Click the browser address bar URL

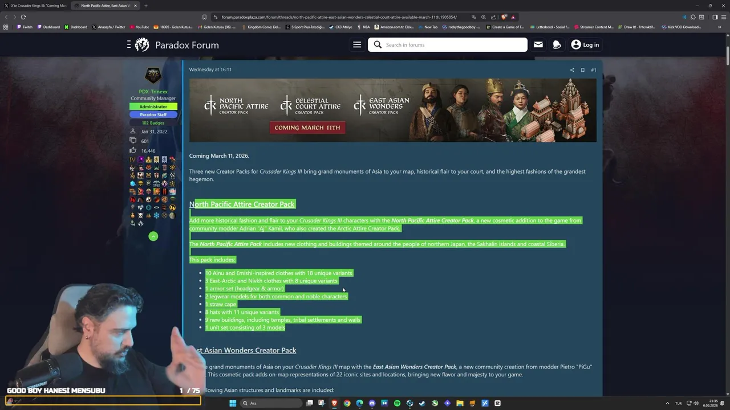click(x=339, y=17)
